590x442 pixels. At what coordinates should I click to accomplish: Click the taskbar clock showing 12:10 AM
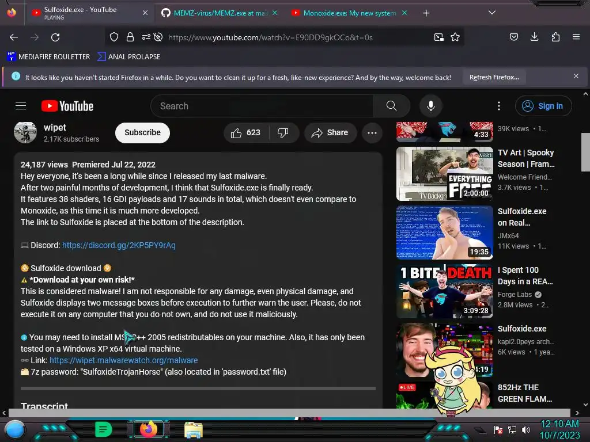tap(559, 429)
